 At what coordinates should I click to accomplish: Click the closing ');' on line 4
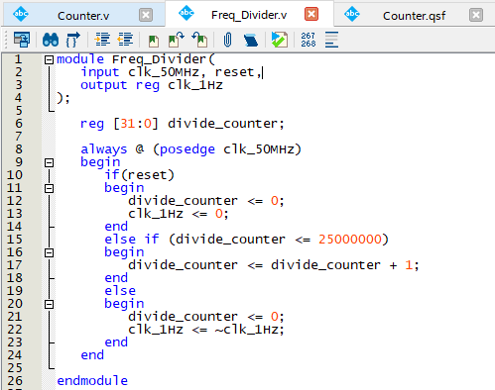pos(63,98)
